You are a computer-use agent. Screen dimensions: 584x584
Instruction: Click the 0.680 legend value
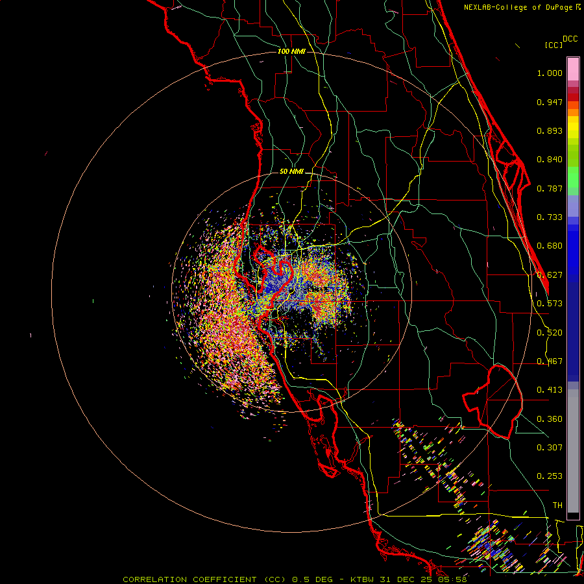click(x=550, y=246)
